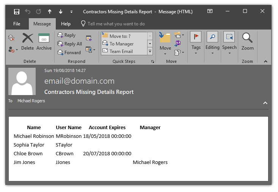
Task: Reply with a meeting
Action: click(x=89, y=38)
